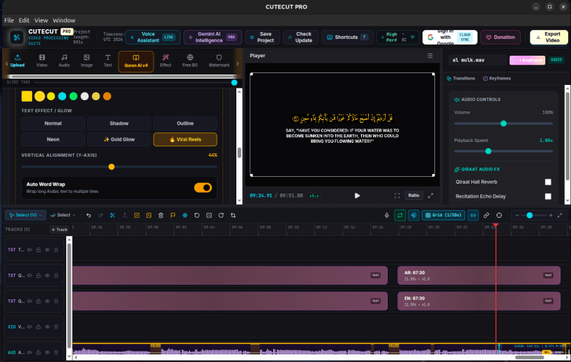Click the fullscreen brackets icon in player
The width and height of the screenshot is (571, 362).
[397, 196]
